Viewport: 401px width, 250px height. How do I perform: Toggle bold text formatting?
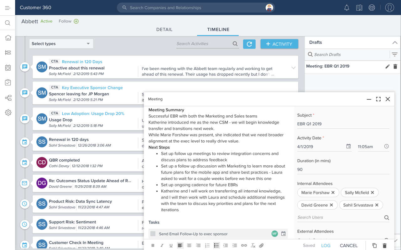pos(153,245)
